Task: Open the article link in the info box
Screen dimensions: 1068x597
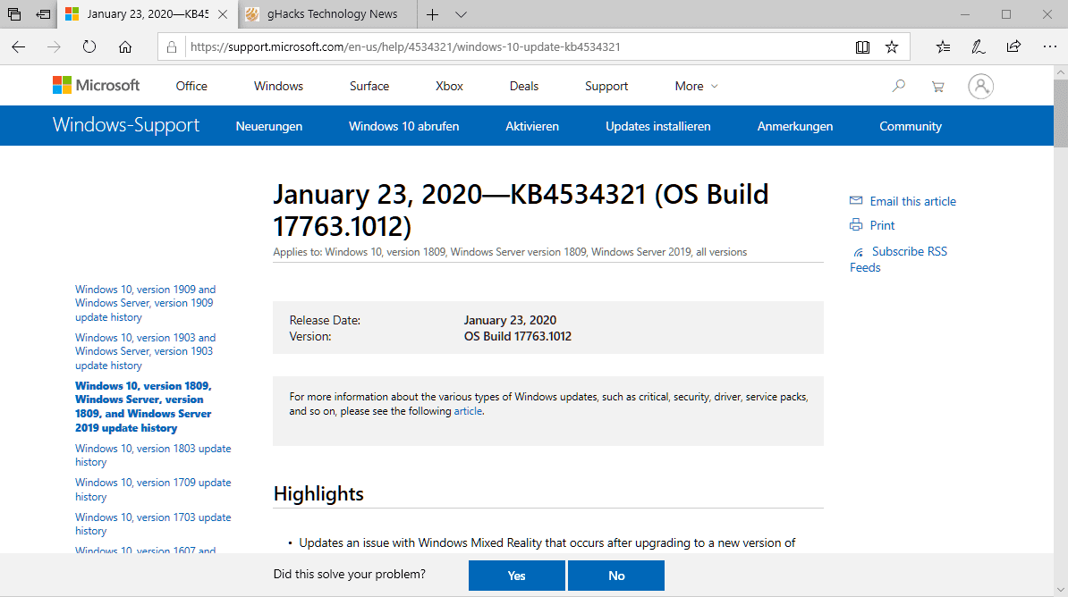Action: pyautogui.click(x=468, y=411)
